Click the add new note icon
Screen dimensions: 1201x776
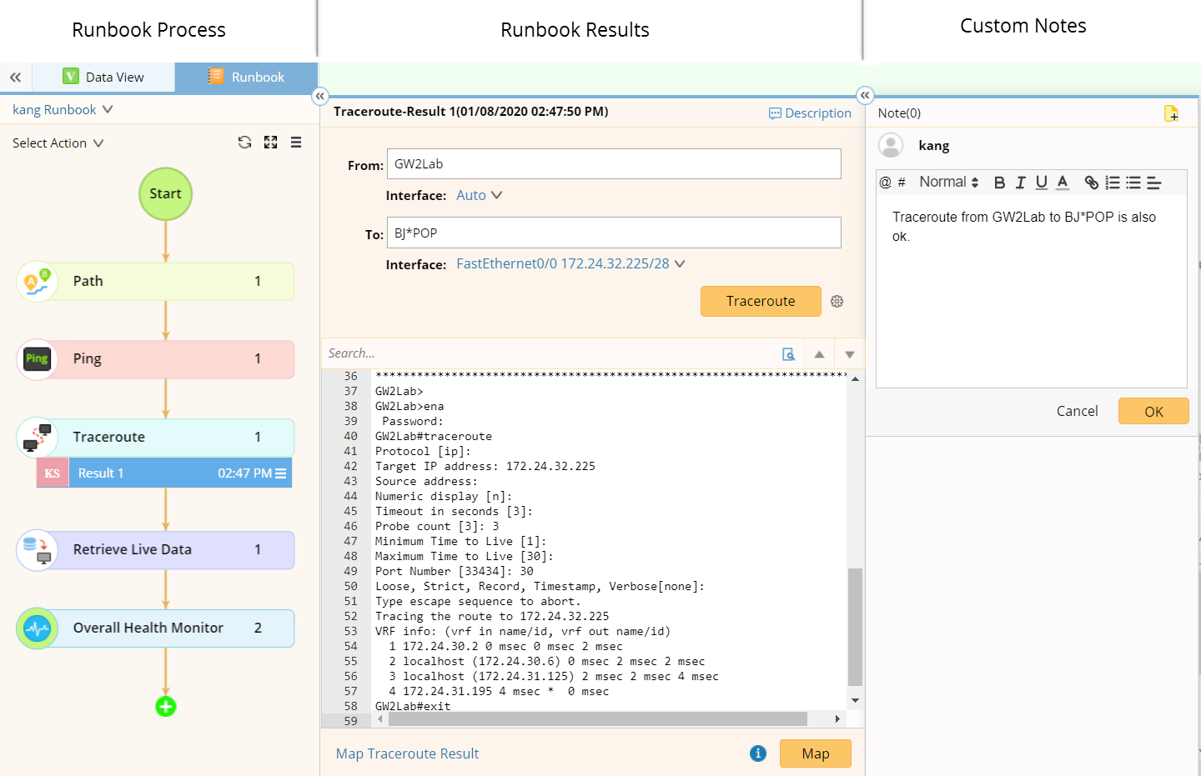(1171, 113)
